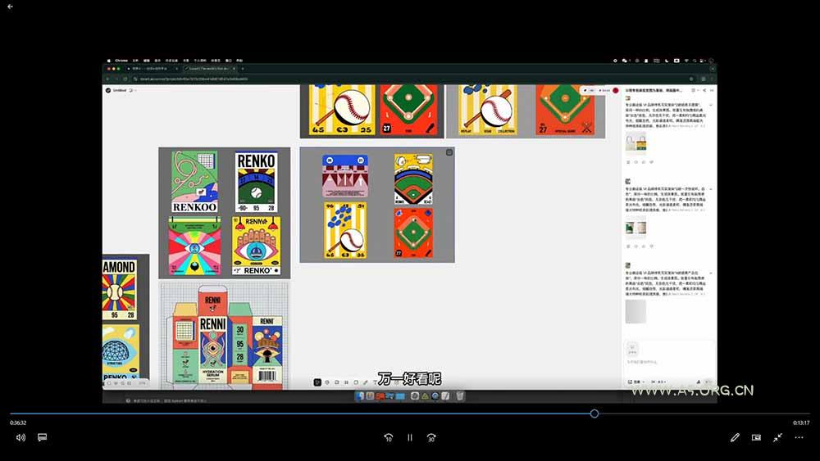Open the 历史记录 menu in Chrome
This screenshot has width=820, height=461.
171,61
